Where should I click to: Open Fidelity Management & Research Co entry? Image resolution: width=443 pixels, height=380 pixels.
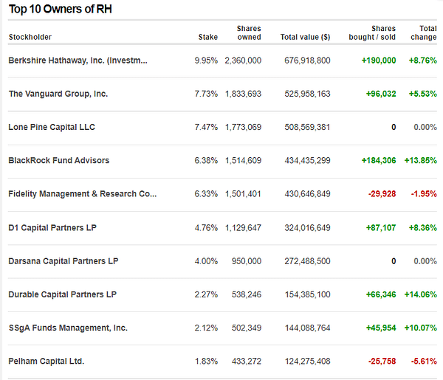tap(83, 193)
